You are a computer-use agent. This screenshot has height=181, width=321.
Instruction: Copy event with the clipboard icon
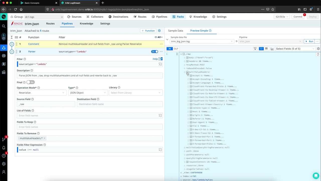(x=318, y=54)
